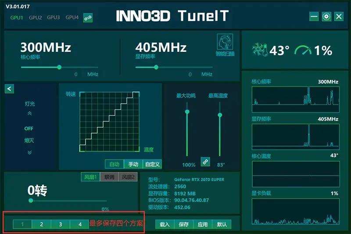Click the GPU link chain icon
351x234 pixels.
click(88, 18)
